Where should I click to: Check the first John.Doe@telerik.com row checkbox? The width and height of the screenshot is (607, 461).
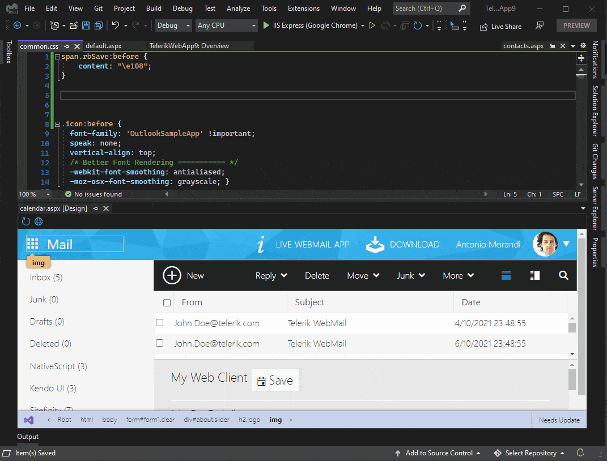tap(159, 323)
